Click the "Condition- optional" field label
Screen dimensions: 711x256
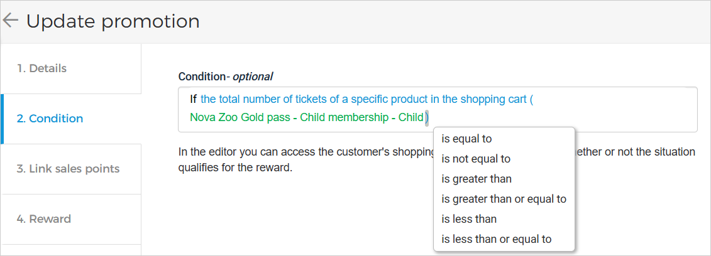[x=225, y=77]
